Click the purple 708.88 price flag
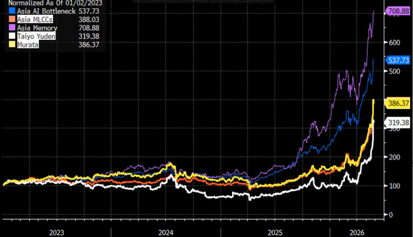 pyautogui.click(x=398, y=11)
